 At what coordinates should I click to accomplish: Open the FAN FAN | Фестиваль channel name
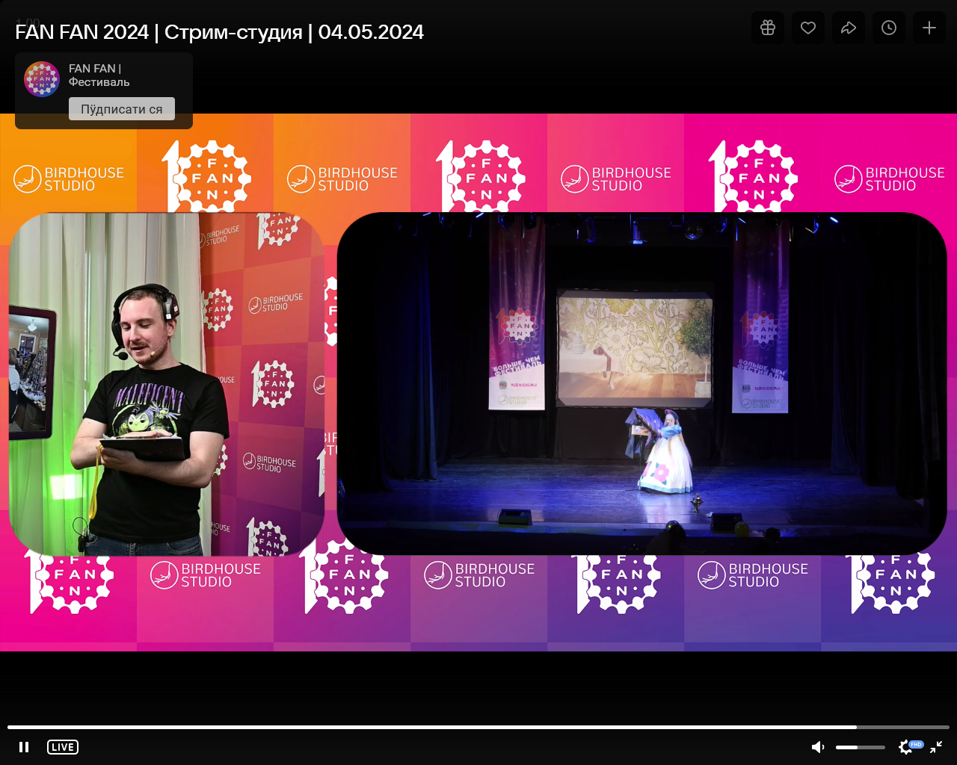99,75
